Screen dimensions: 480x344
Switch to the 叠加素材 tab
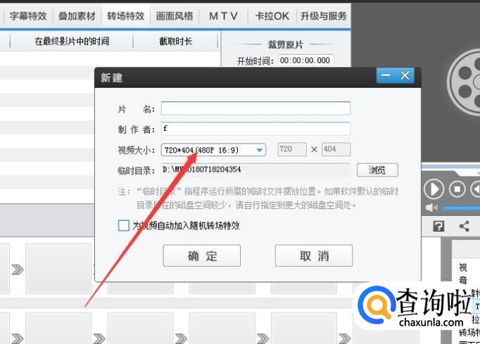pos(77,16)
